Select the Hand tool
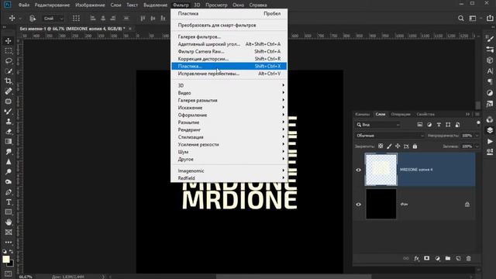The height and width of the screenshot is (279, 496). [x=9, y=222]
